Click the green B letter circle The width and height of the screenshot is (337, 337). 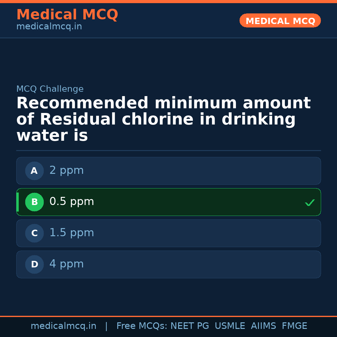tap(34, 202)
